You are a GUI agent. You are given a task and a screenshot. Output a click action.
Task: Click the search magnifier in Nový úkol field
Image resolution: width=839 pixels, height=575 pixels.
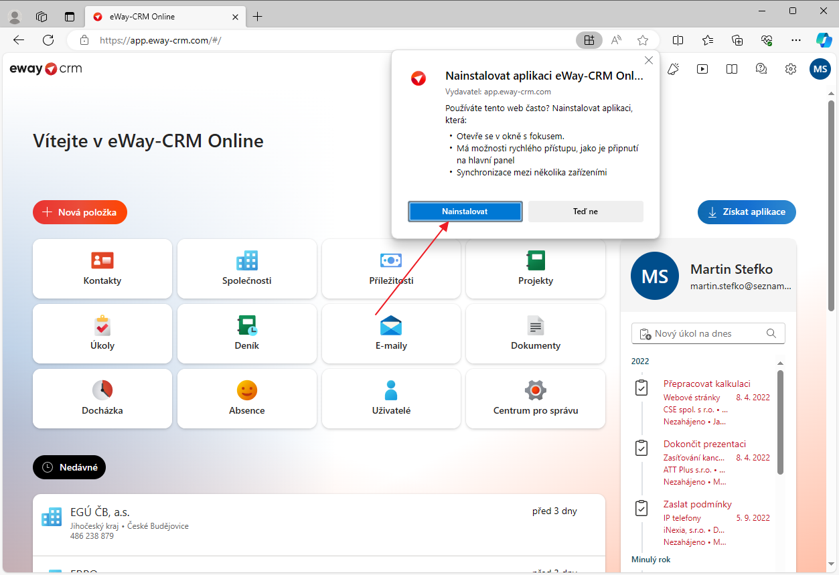tap(771, 333)
